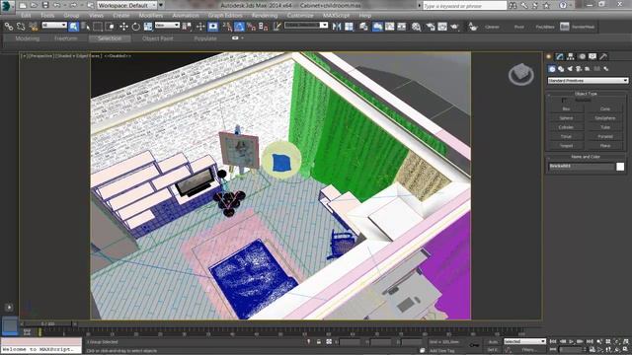The height and width of the screenshot is (355, 632).
Task: Open the Edit menu
Action: (27, 16)
